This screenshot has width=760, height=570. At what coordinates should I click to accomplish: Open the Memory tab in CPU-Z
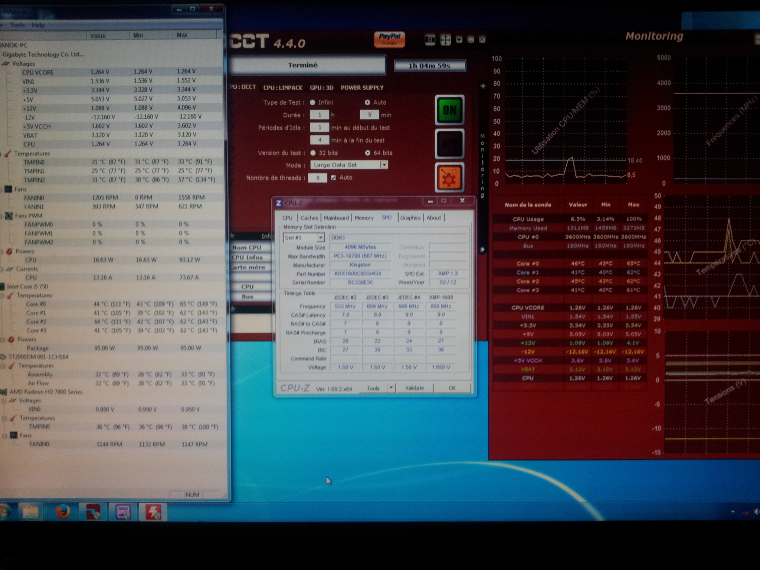[x=364, y=218]
